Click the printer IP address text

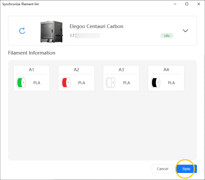(85, 36)
